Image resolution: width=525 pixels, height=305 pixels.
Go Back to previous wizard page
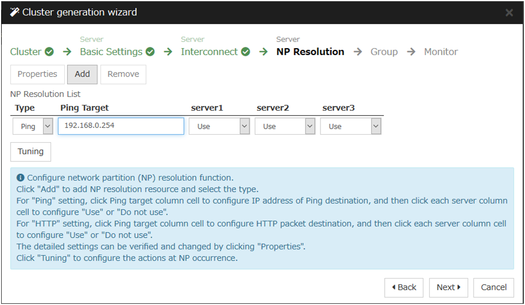point(404,287)
